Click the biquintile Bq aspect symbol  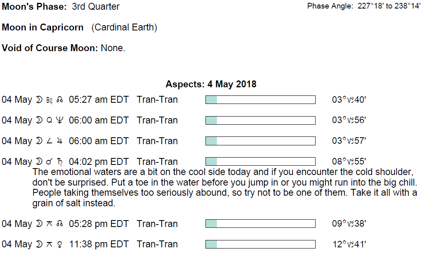(50, 100)
